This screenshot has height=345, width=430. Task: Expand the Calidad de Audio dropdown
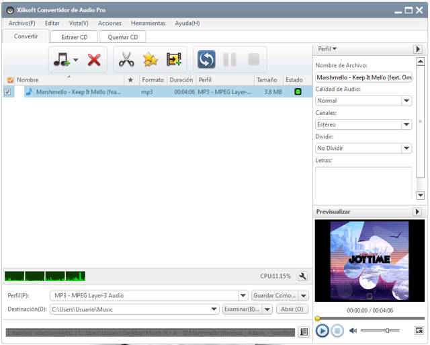pos(406,101)
